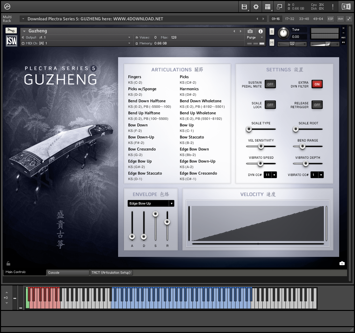355x333 pixels.
Task: Minimize the rack with shrink icon
Action: coord(349,19)
